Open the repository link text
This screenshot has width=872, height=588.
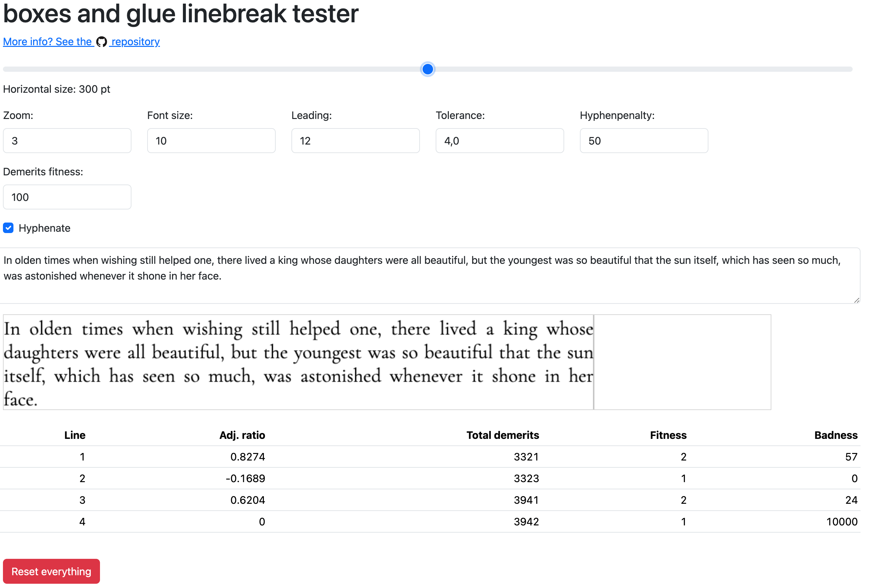pyautogui.click(x=135, y=42)
